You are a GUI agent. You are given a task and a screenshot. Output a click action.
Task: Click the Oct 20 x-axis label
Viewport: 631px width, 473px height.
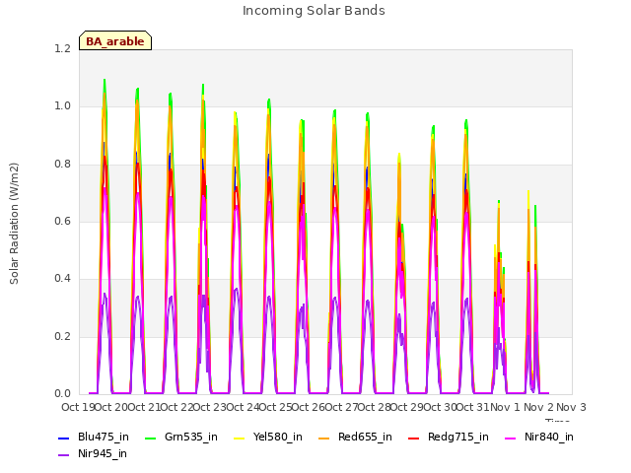(x=111, y=407)
